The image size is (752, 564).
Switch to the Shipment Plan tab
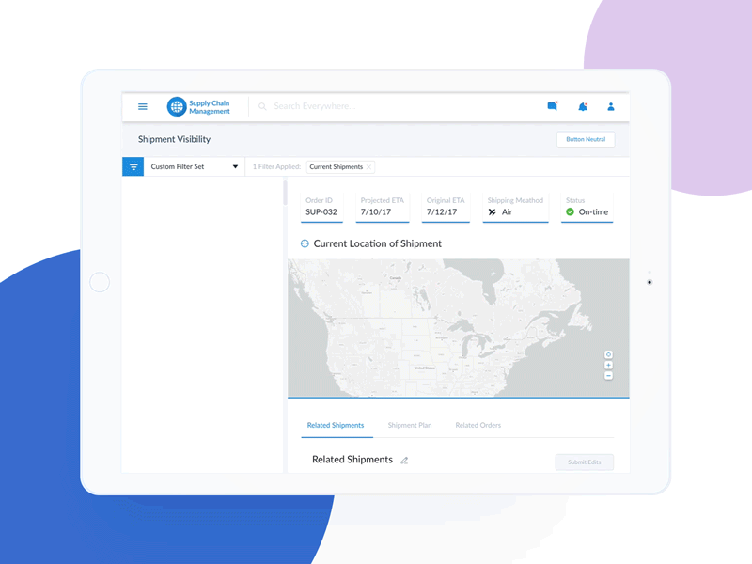[410, 425]
